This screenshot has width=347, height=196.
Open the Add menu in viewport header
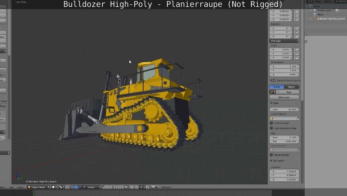(x=11, y=187)
